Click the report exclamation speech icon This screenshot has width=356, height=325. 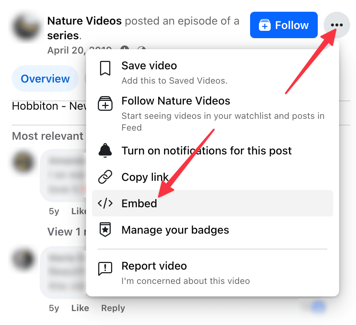click(105, 269)
